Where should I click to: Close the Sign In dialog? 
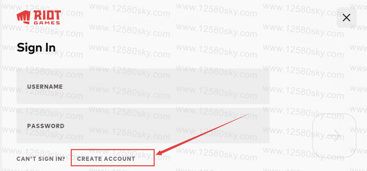[346, 18]
